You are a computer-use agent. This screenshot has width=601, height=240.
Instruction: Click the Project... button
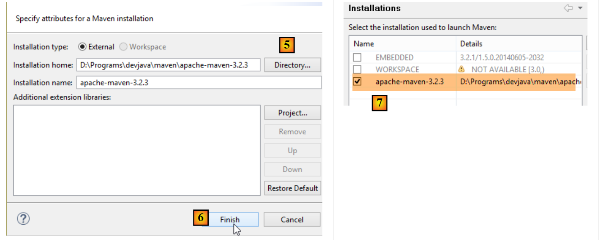[292, 113]
